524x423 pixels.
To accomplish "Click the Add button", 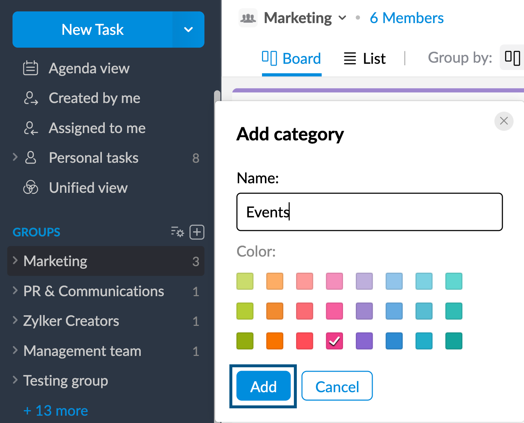I will [x=263, y=386].
